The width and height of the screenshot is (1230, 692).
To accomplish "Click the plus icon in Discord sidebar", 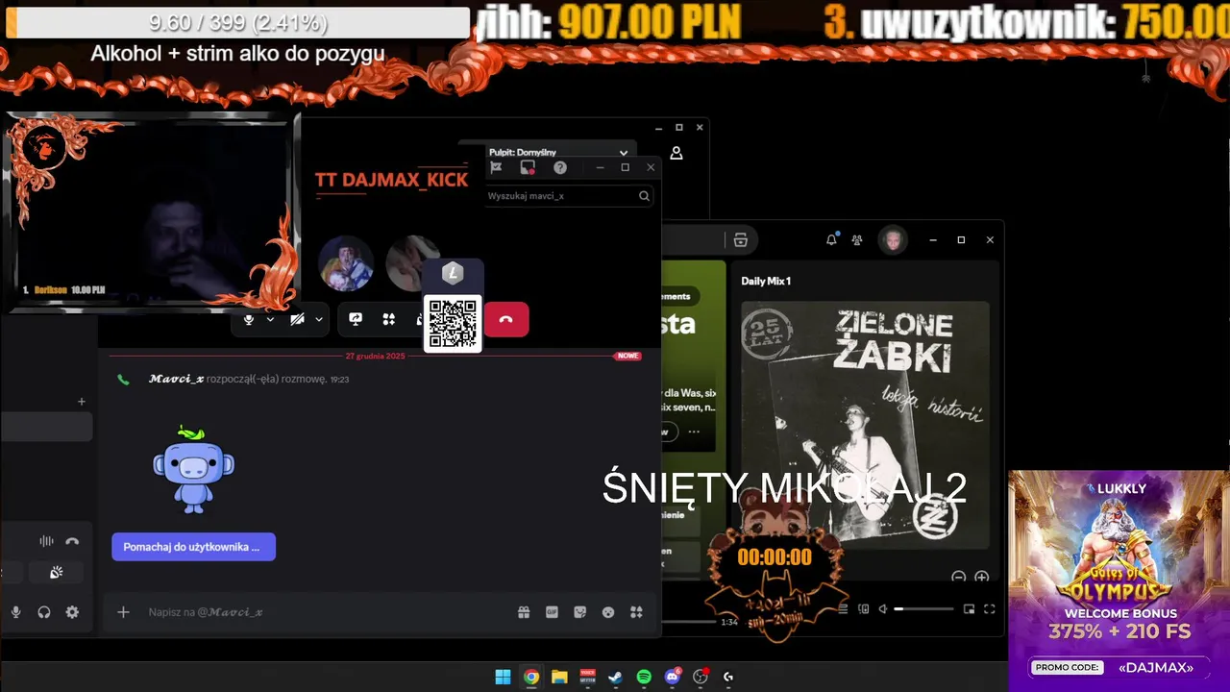I will (x=82, y=402).
